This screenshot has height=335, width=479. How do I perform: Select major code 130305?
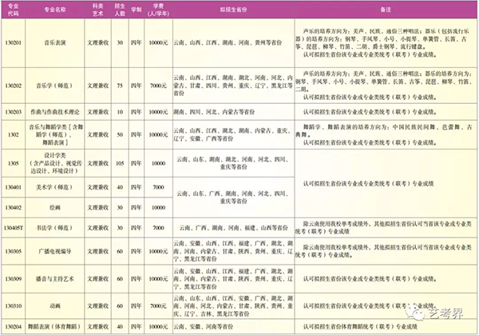13,252
